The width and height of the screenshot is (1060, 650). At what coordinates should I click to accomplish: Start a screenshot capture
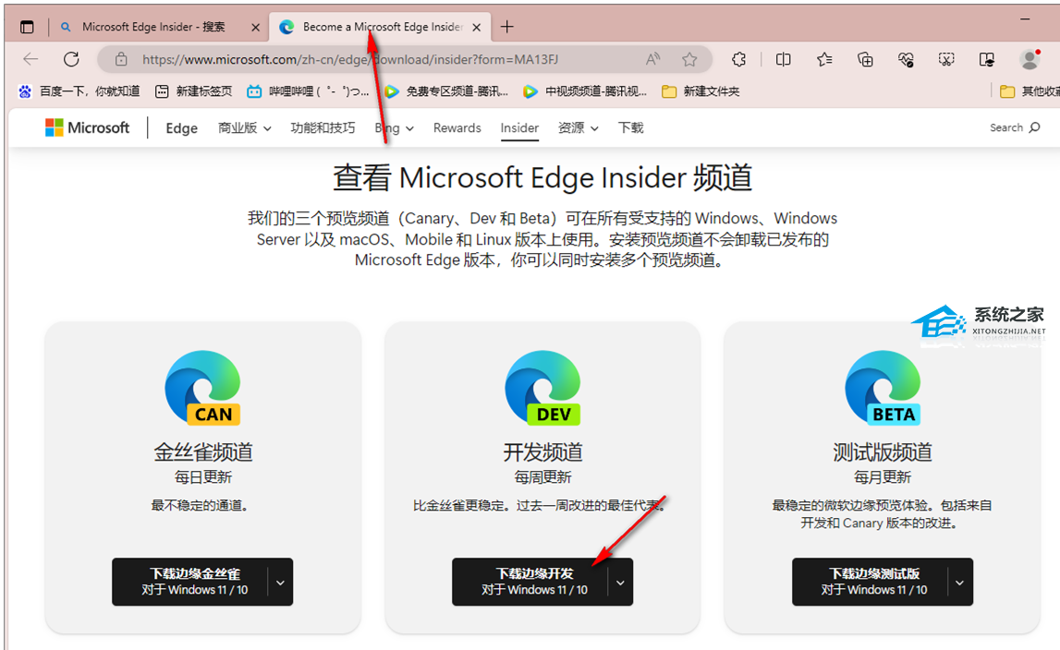[x=946, y=59]
